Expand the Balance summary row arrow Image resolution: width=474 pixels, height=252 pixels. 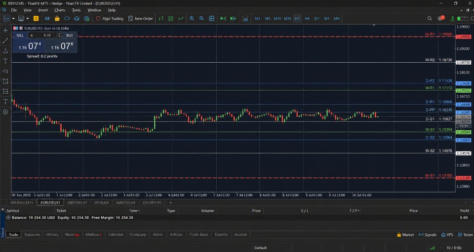pos(8,217)
